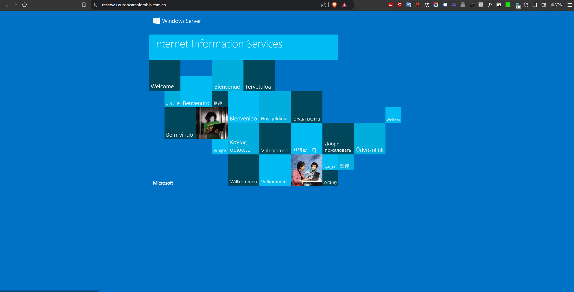Open the 'f?' font finder extension
Viewport: 574px width, 292px height.
[490, 5]
